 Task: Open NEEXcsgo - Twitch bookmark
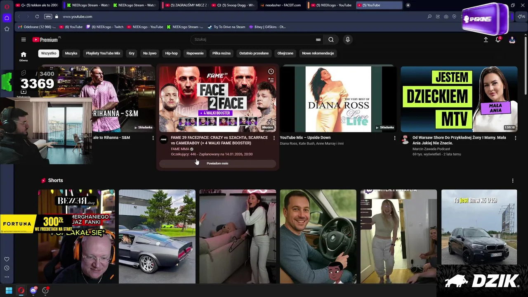(104, 27)
